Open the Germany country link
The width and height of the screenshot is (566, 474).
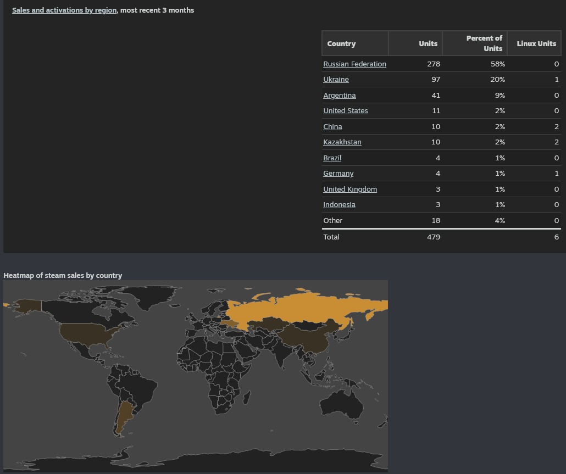pos(338,174)
